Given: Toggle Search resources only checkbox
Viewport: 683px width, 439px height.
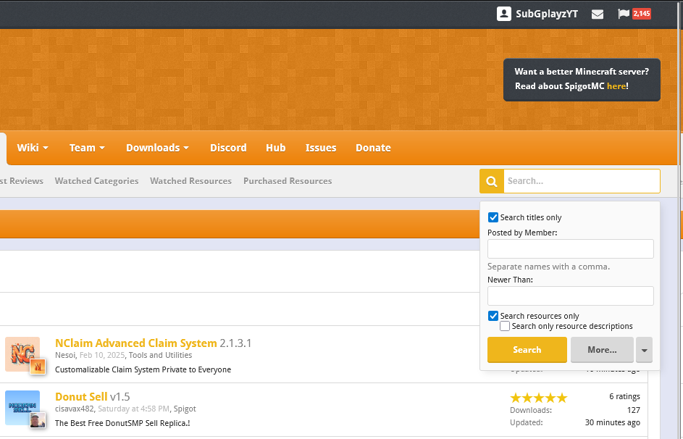Looking at the screenshot, I should (493, 316).
